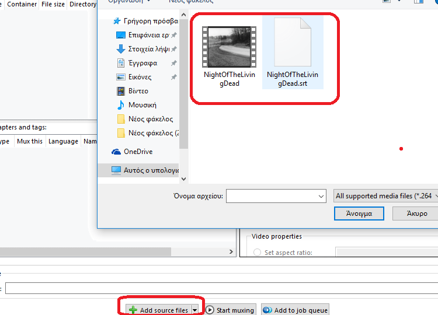
Task: Select the NightOfTheLivingDead video file thumbnail
Action: tap(229, 47)
